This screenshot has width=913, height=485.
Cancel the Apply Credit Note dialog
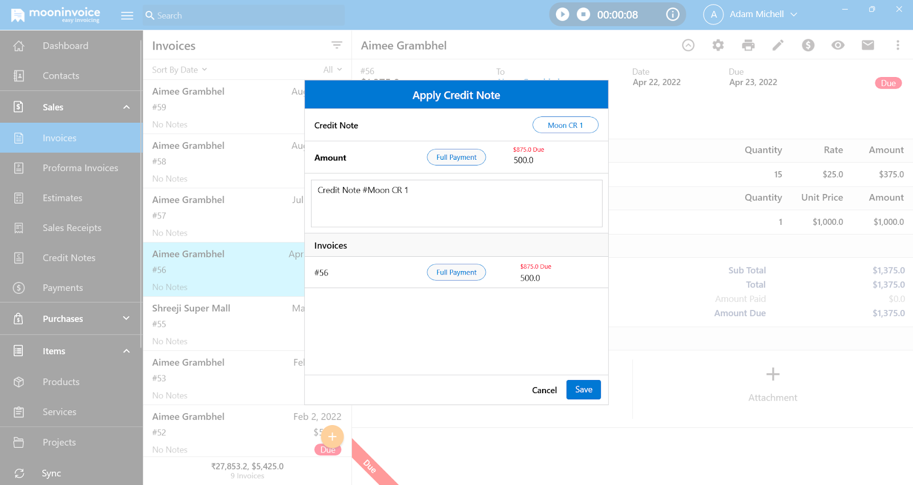(x=544, y=390)
